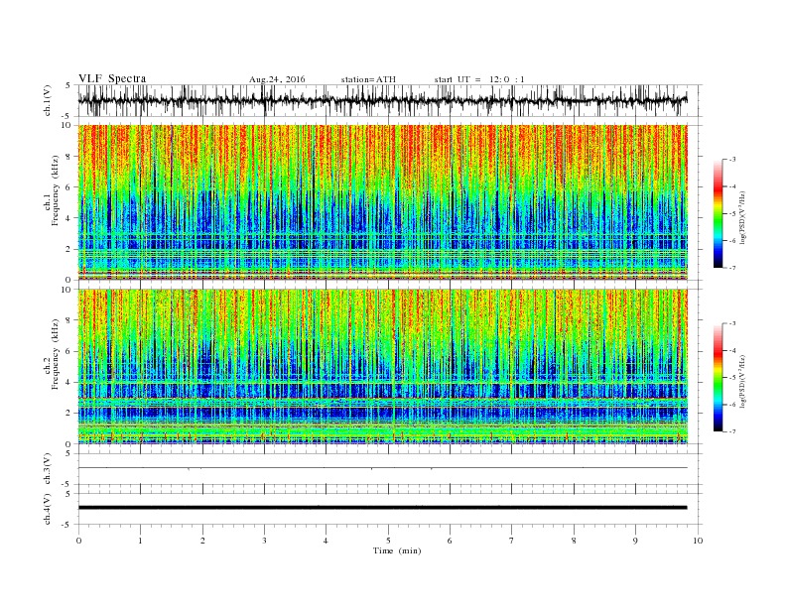
Task: Click the ch.1 voltage waveform panel
Action: [390, 100]
